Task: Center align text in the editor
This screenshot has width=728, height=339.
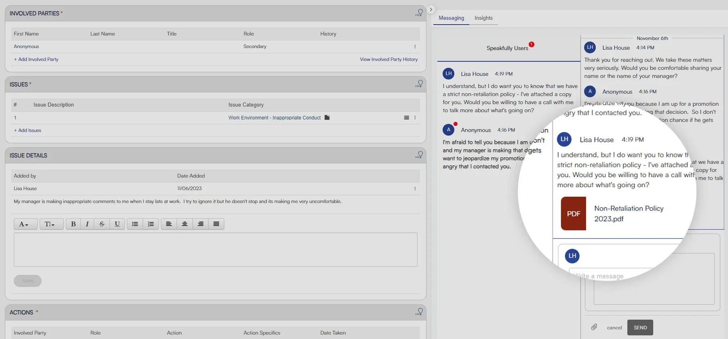Action: (x=185, y=224)
